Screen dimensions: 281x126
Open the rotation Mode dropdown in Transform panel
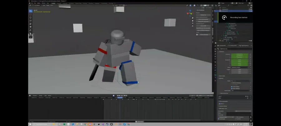(x=239, y=68)
